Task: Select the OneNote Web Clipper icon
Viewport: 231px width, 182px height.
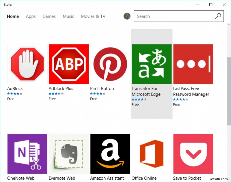Action: tap(27, 153)
